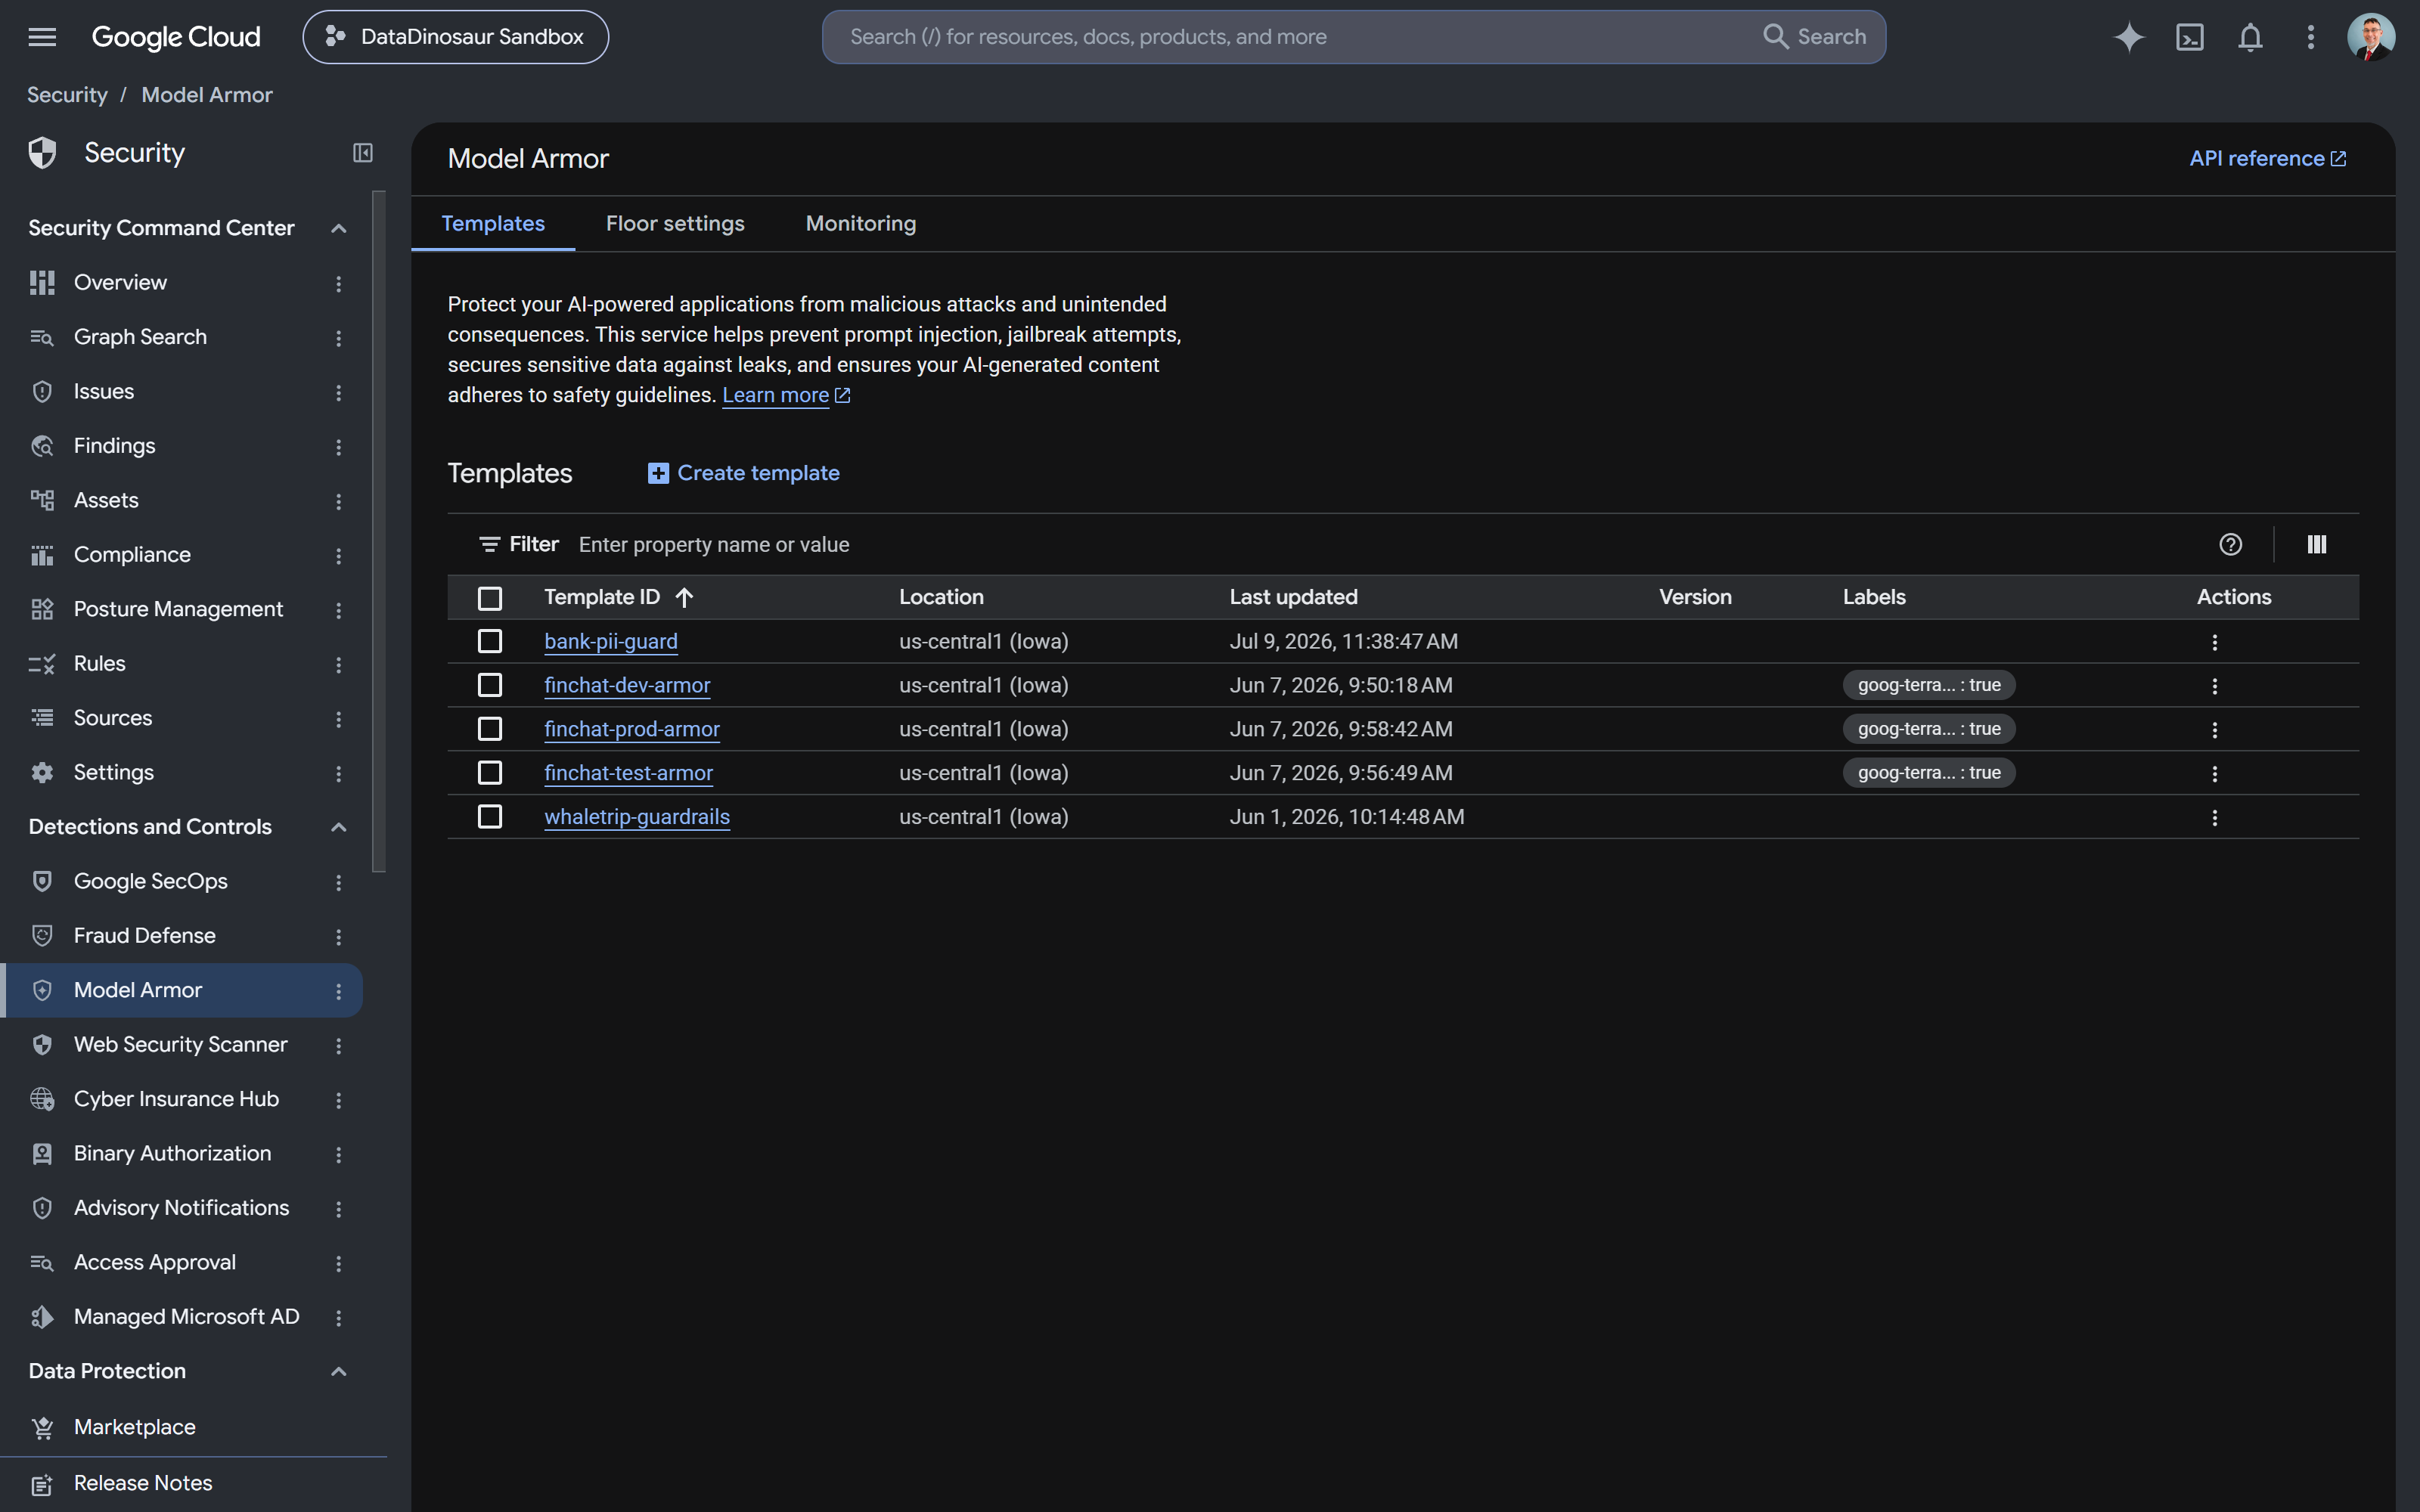This screenshot has height=1512, width=2420.
Task: Switch to the Monitoring tab
Action: 861,224
